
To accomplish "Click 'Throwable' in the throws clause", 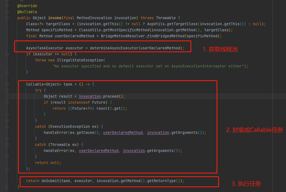I will [166, 18].
